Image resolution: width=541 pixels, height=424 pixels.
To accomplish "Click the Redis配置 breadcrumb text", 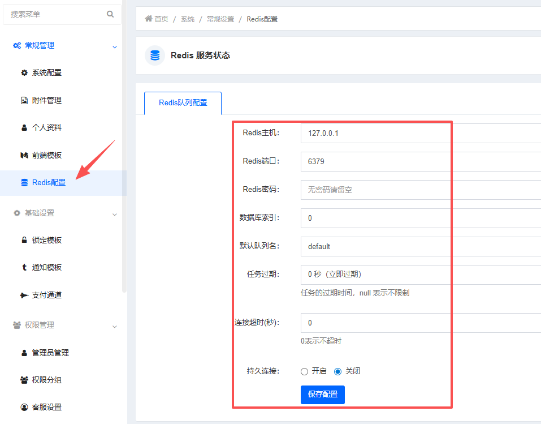I will coord(262,19).
